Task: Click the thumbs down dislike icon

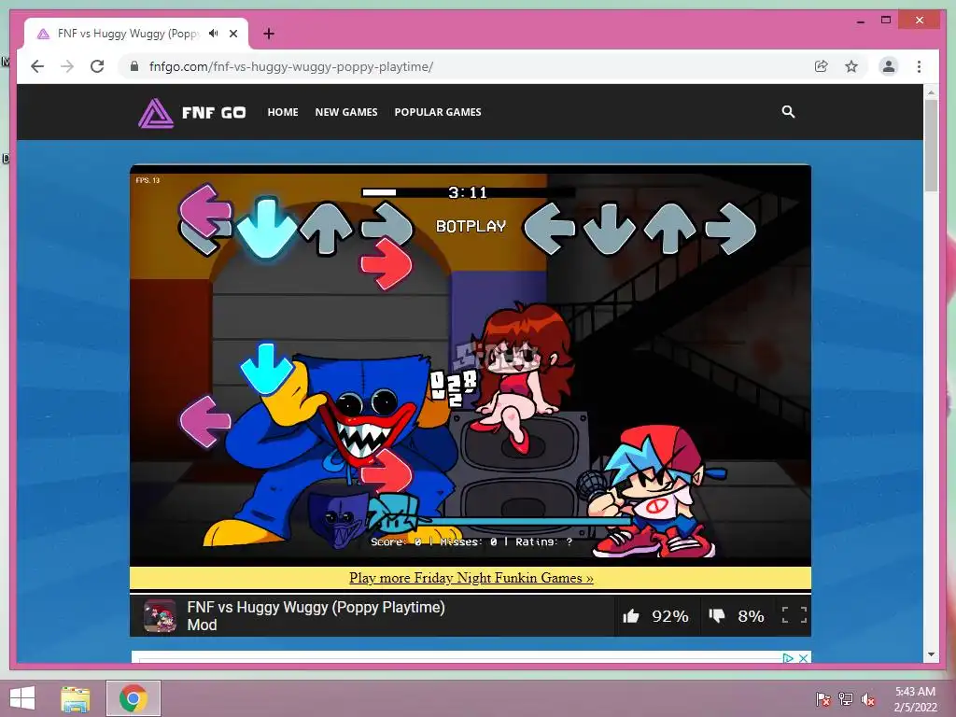Action: pyautogui.click(x=717, y=616)
